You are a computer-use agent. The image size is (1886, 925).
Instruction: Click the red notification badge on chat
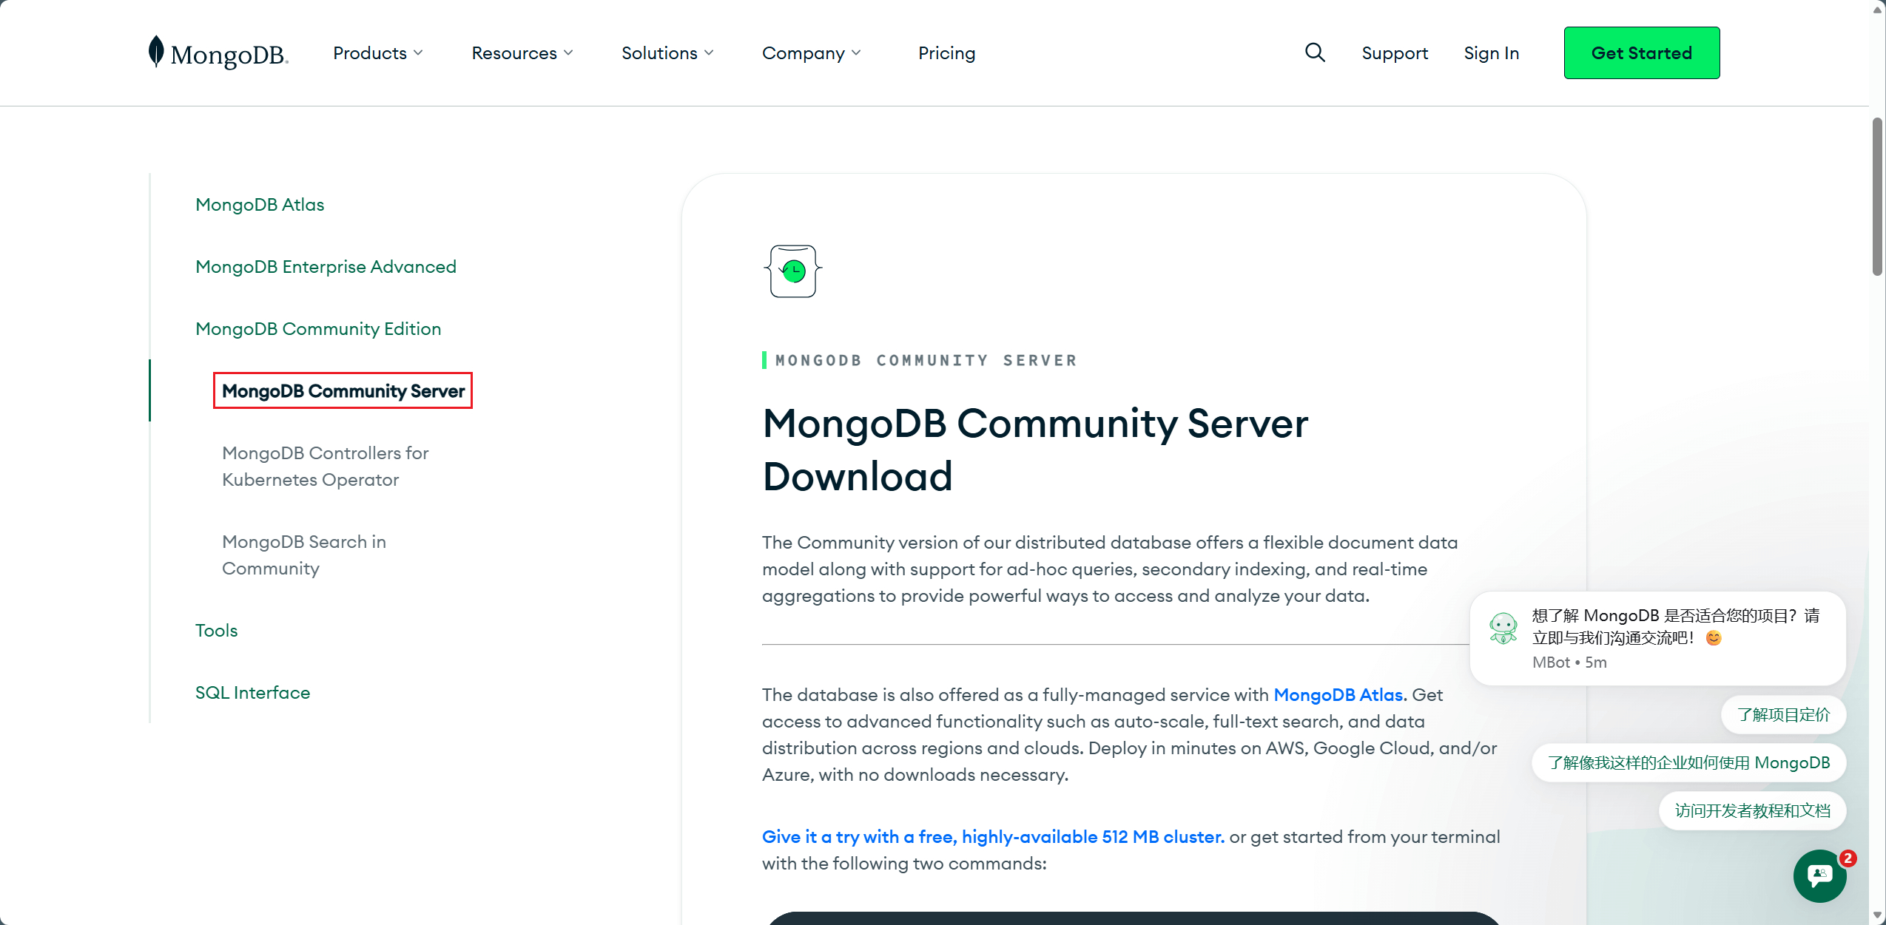click(1848, 858)
